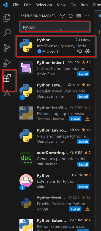This screenshot has height=231, width=101.
Task: Click the EXTENSIONS: MARKETPLACE panel title
Action: click(x=39, y=16)
